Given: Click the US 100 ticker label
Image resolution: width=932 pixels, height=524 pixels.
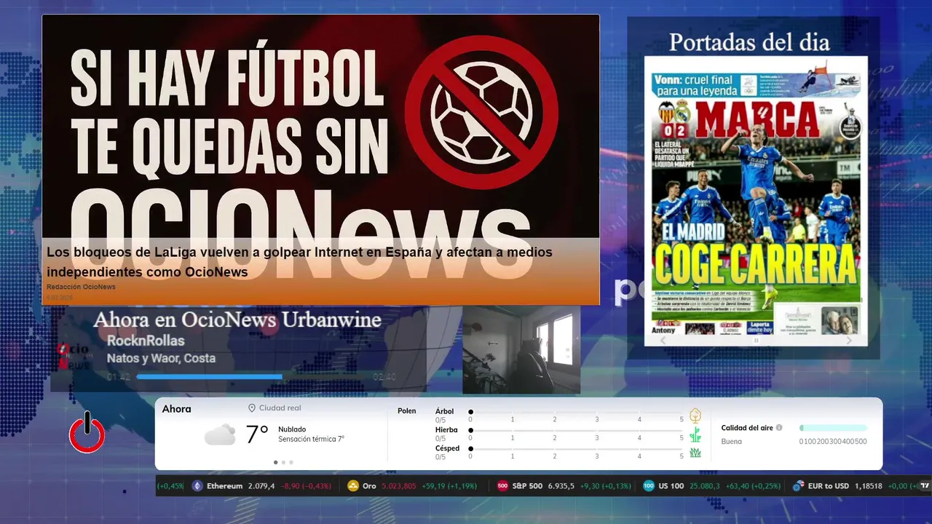Looking at the screenshot, I should (671, 486).
